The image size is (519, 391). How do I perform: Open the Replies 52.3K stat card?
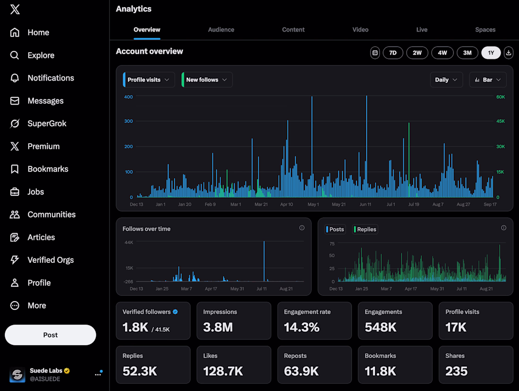click(153, 365)
